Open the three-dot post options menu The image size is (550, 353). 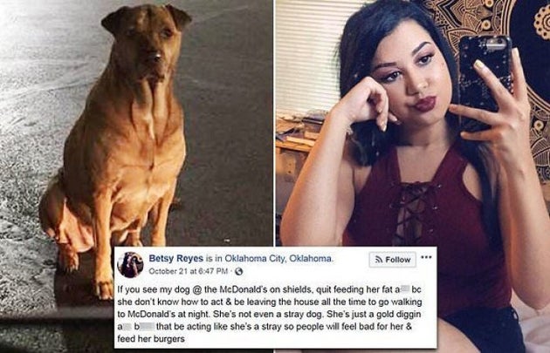click(426, 257)
